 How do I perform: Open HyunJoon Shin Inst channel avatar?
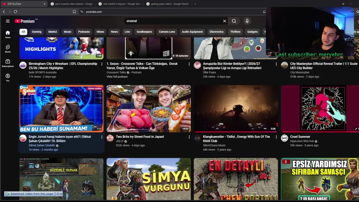(285, 138)
